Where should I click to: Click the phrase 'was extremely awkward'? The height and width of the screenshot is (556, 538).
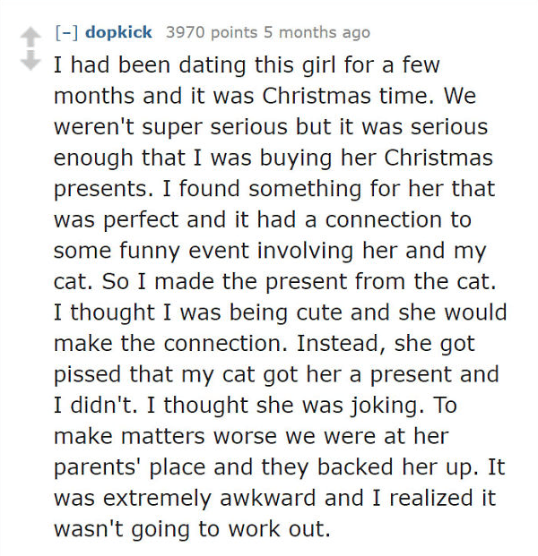[185, 498]
